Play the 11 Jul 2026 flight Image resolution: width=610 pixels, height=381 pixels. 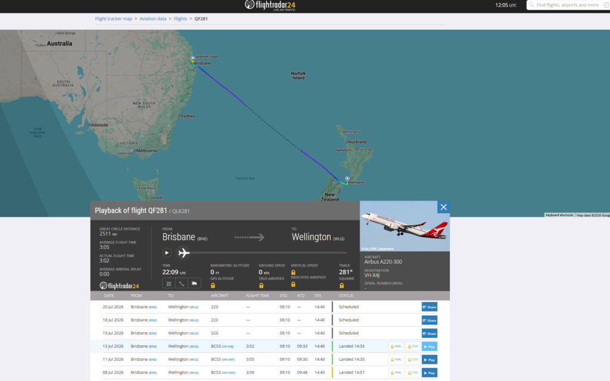[x=430, y=360]
